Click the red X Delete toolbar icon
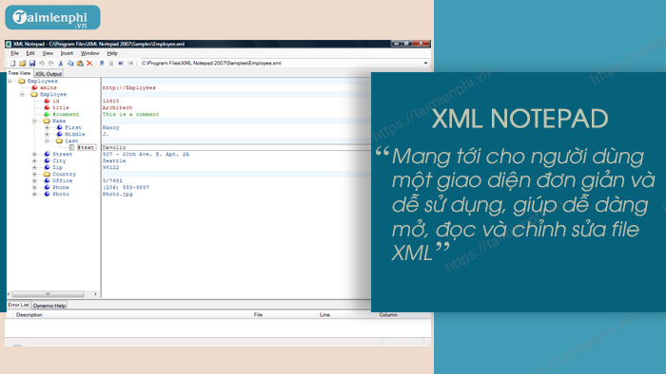666x374 pixels. click(x=89, y=63)
